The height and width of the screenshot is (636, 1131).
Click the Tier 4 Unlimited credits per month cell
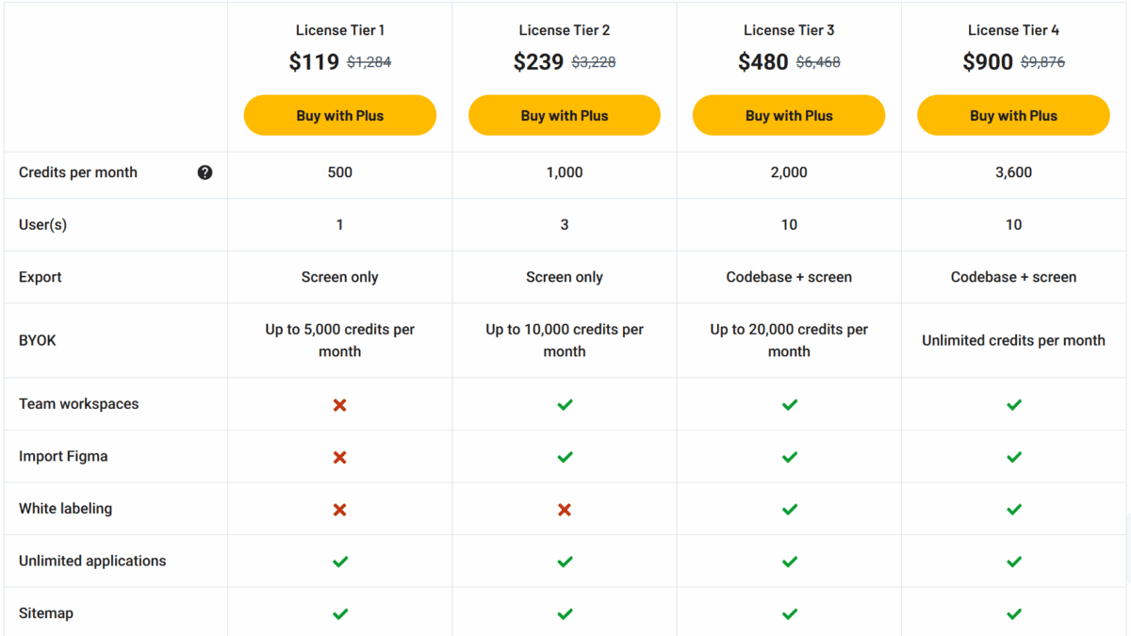pos(1013,340)
